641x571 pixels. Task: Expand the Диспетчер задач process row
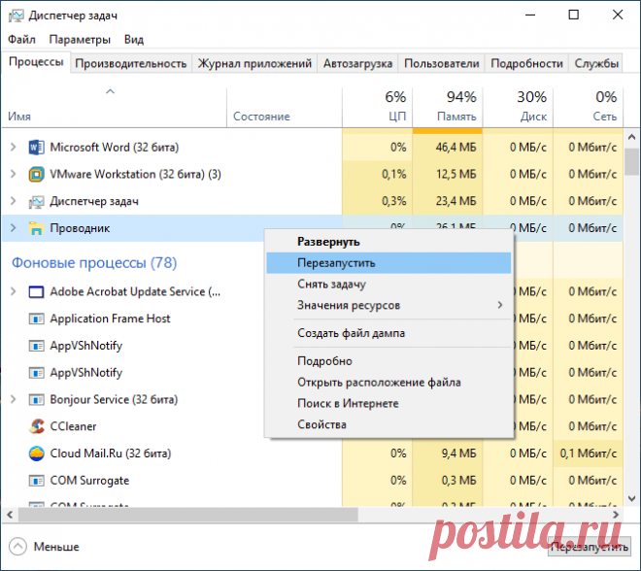13,201
